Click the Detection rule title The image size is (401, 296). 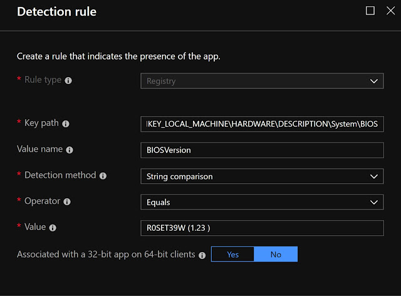[56, 11]
